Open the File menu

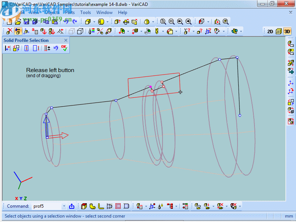8,12
